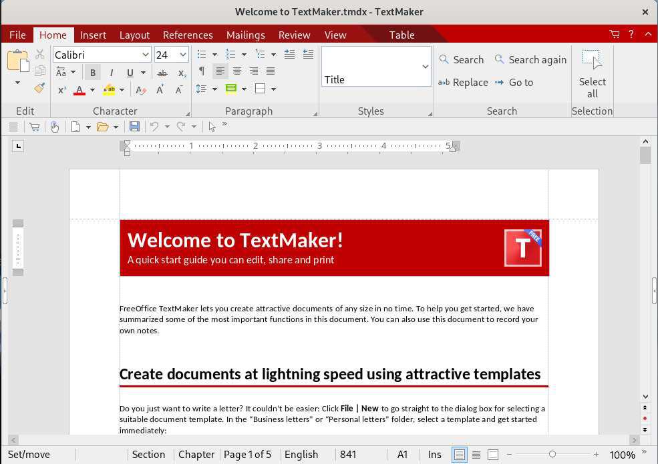Open underline style dropdown arrow
The width and height of the screenshot is (658, 464).
(143, 73)
